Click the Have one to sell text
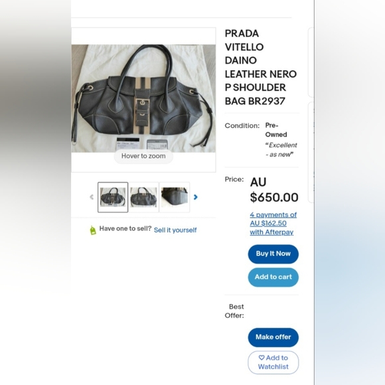Viewport: 385px width, 385px height. (125, 228)
